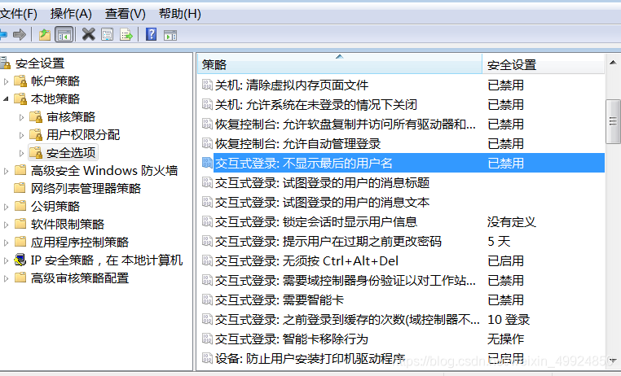
Task: Click the 本地策略 folder icon
Action: pyautogui.click(x=20, y=98)
